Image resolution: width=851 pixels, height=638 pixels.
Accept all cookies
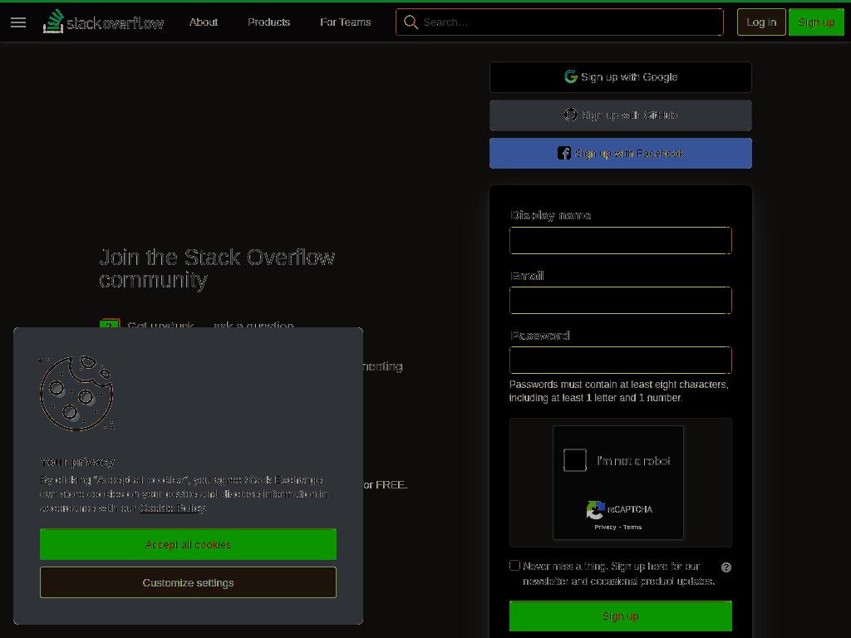188,544
